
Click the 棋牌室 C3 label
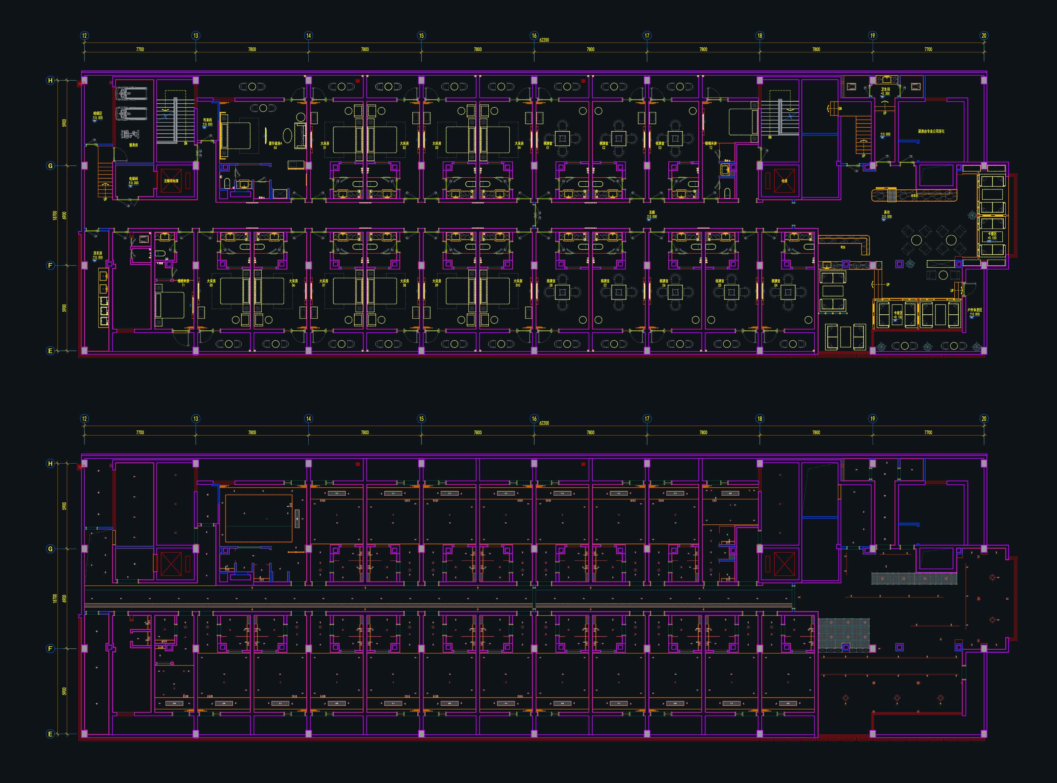pos(660,146)
